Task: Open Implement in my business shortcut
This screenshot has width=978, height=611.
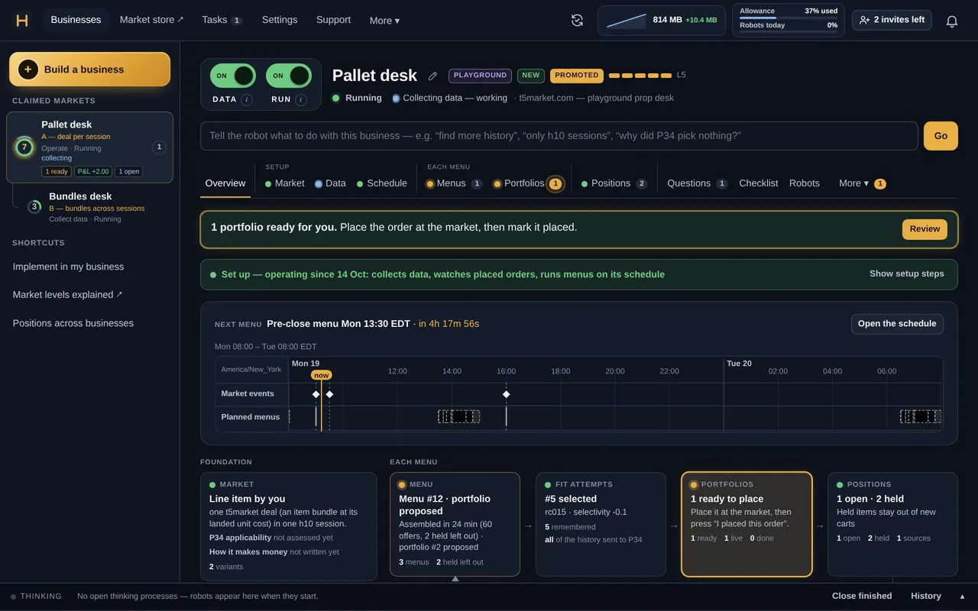Action: click(68, 267)
